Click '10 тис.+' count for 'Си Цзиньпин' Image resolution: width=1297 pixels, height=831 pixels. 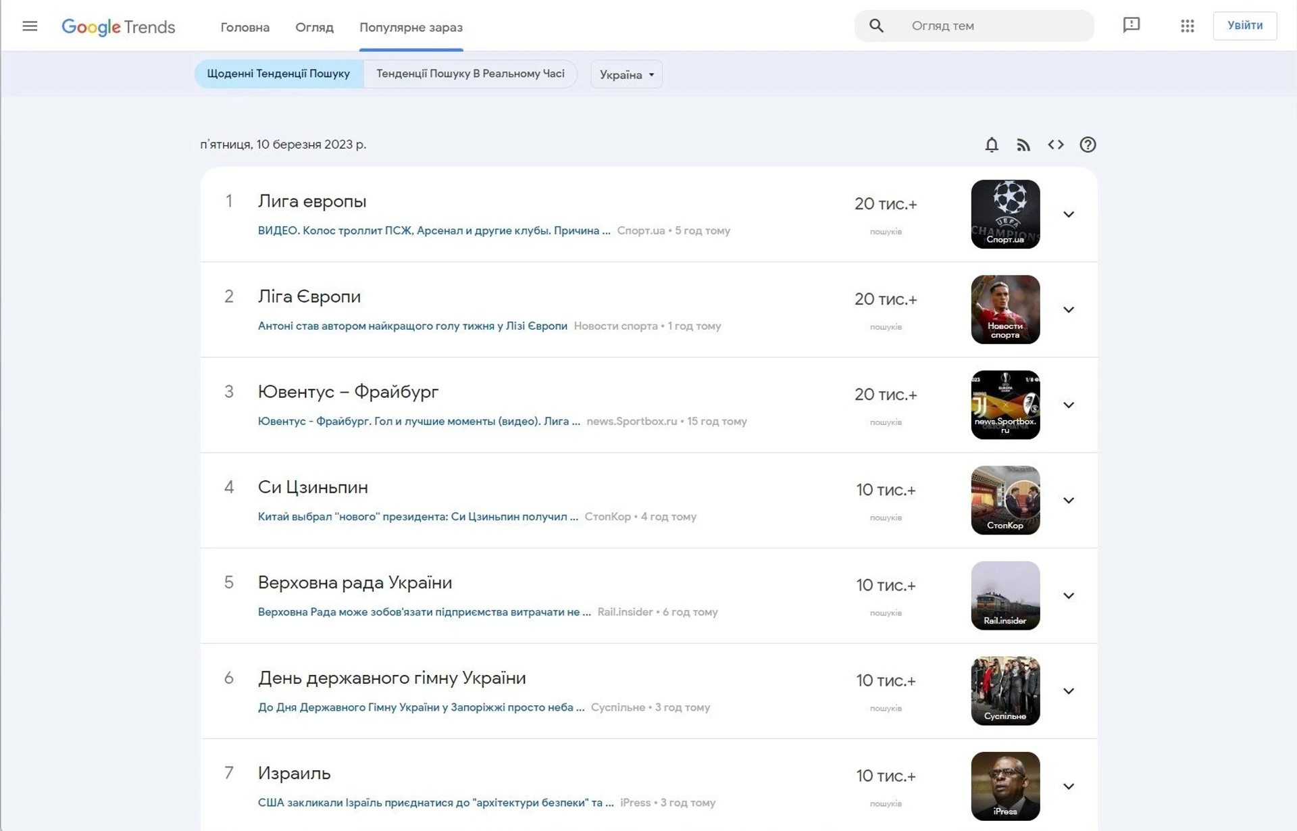click(x=886, y=490)
